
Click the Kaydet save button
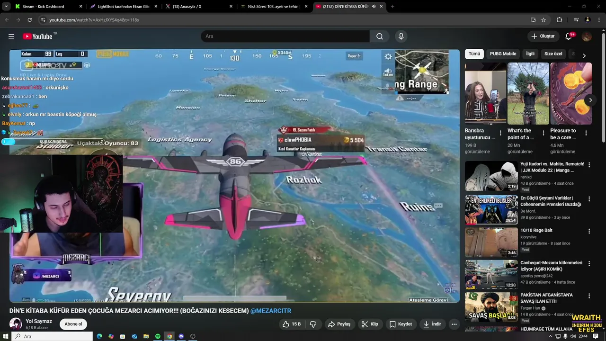point(401,324)
